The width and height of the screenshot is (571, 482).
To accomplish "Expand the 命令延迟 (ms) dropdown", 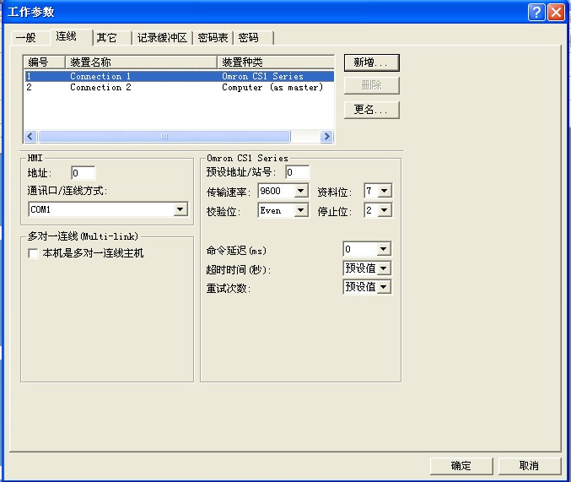I will (x=384, y=249).
